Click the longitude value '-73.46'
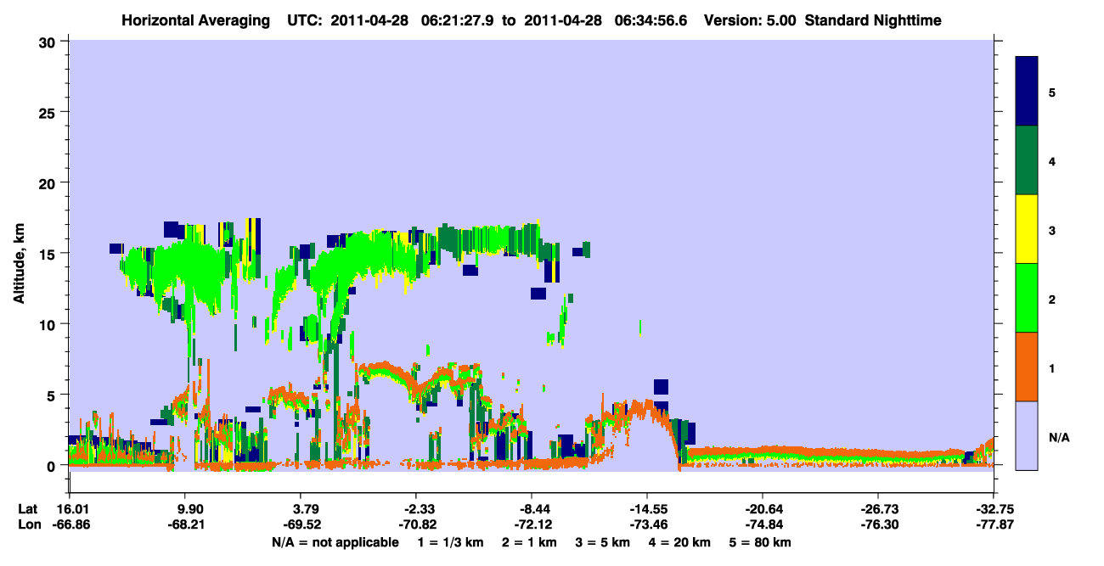1104x566 pixels. [x=647, y=524]
